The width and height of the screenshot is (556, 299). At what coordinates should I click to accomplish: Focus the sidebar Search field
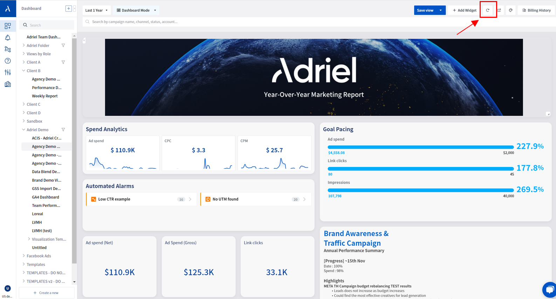(47, 25)
